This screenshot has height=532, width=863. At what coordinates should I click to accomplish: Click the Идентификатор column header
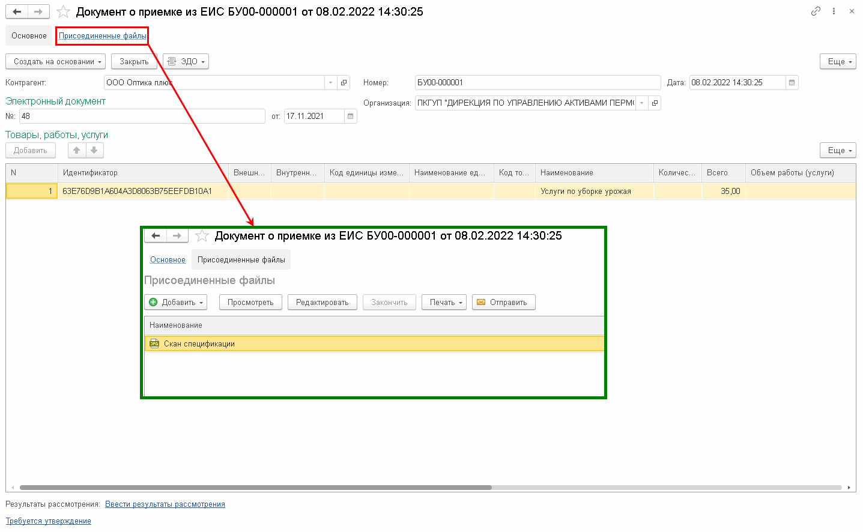point(143,173)
